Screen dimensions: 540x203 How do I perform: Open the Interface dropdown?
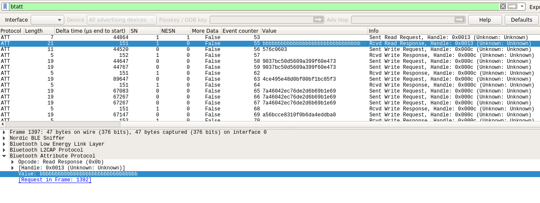coord(47,20)
